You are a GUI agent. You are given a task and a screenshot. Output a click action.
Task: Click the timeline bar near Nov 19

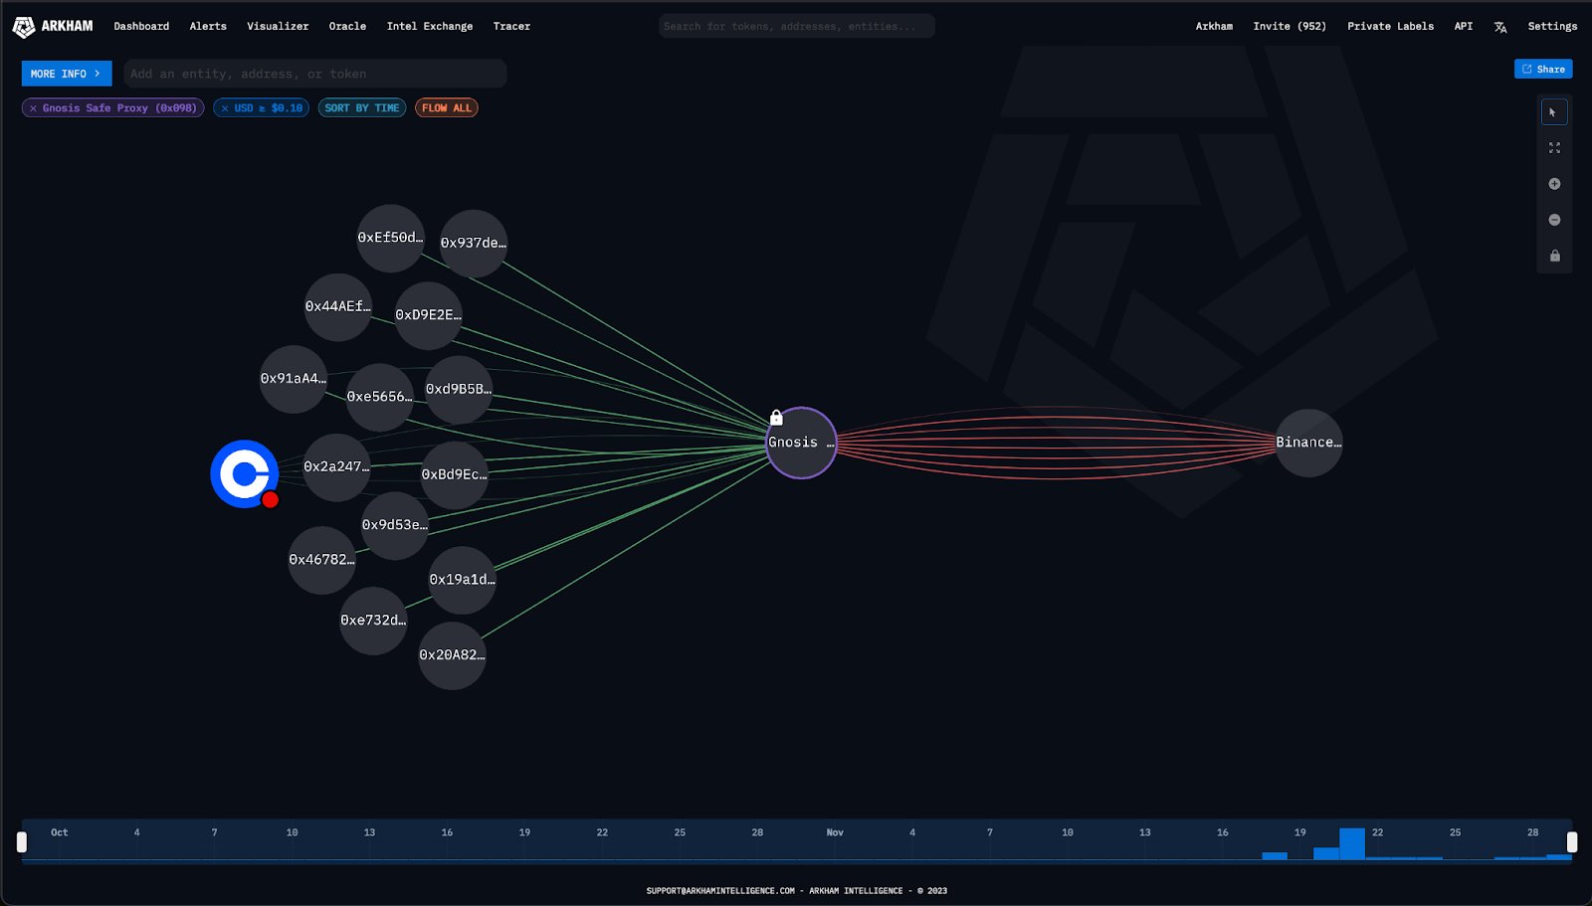[1275, 855]
